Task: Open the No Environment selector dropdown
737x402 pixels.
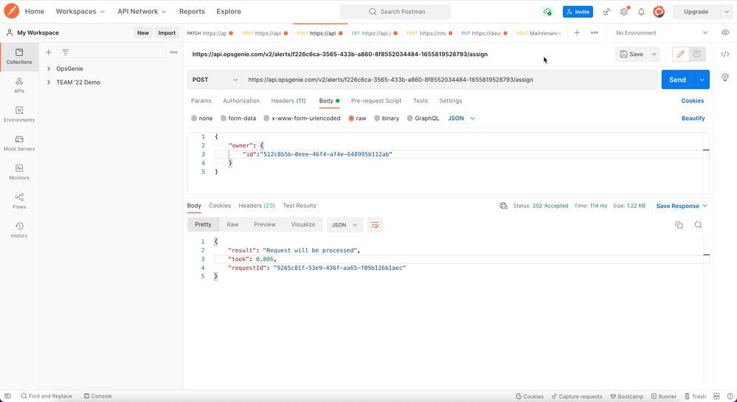Action: click(x=661, y=33)
